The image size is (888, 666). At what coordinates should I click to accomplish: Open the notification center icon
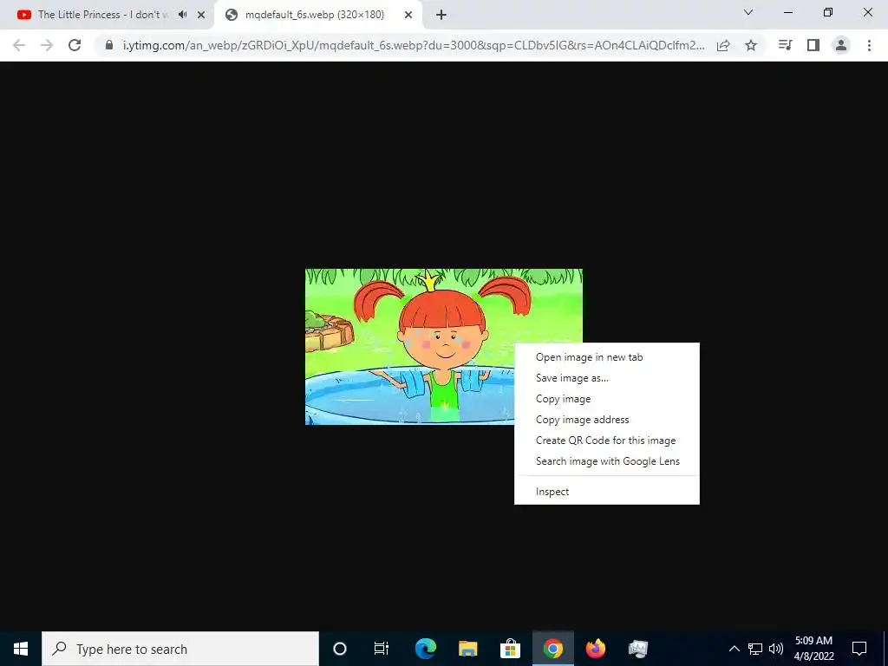859,649
